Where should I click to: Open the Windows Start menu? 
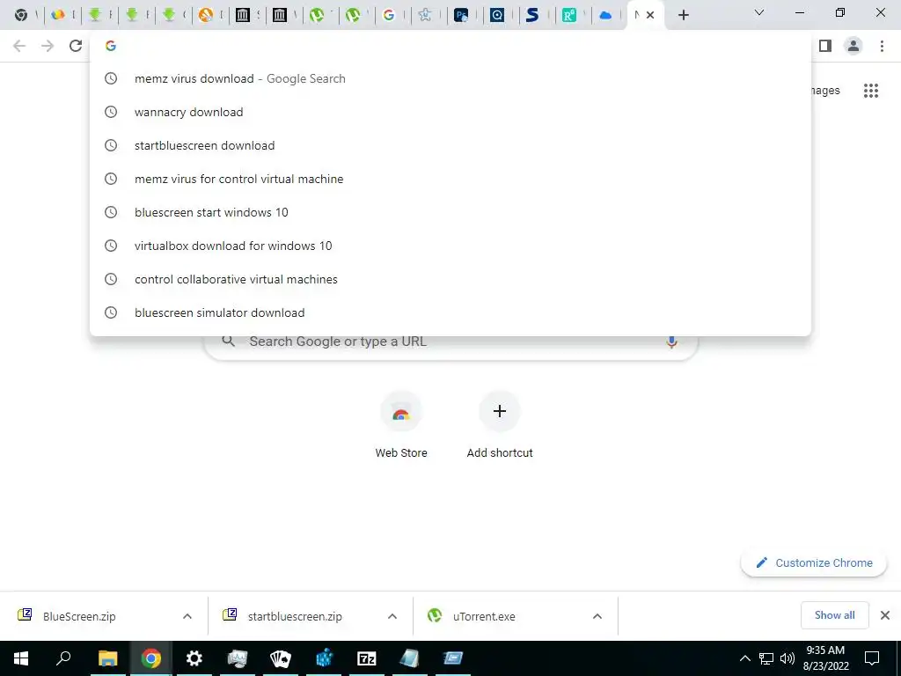point(21,658)
